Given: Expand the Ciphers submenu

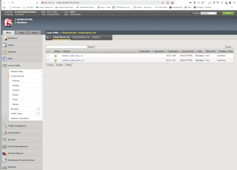Looking at the screenshot, I should point(41,90).
